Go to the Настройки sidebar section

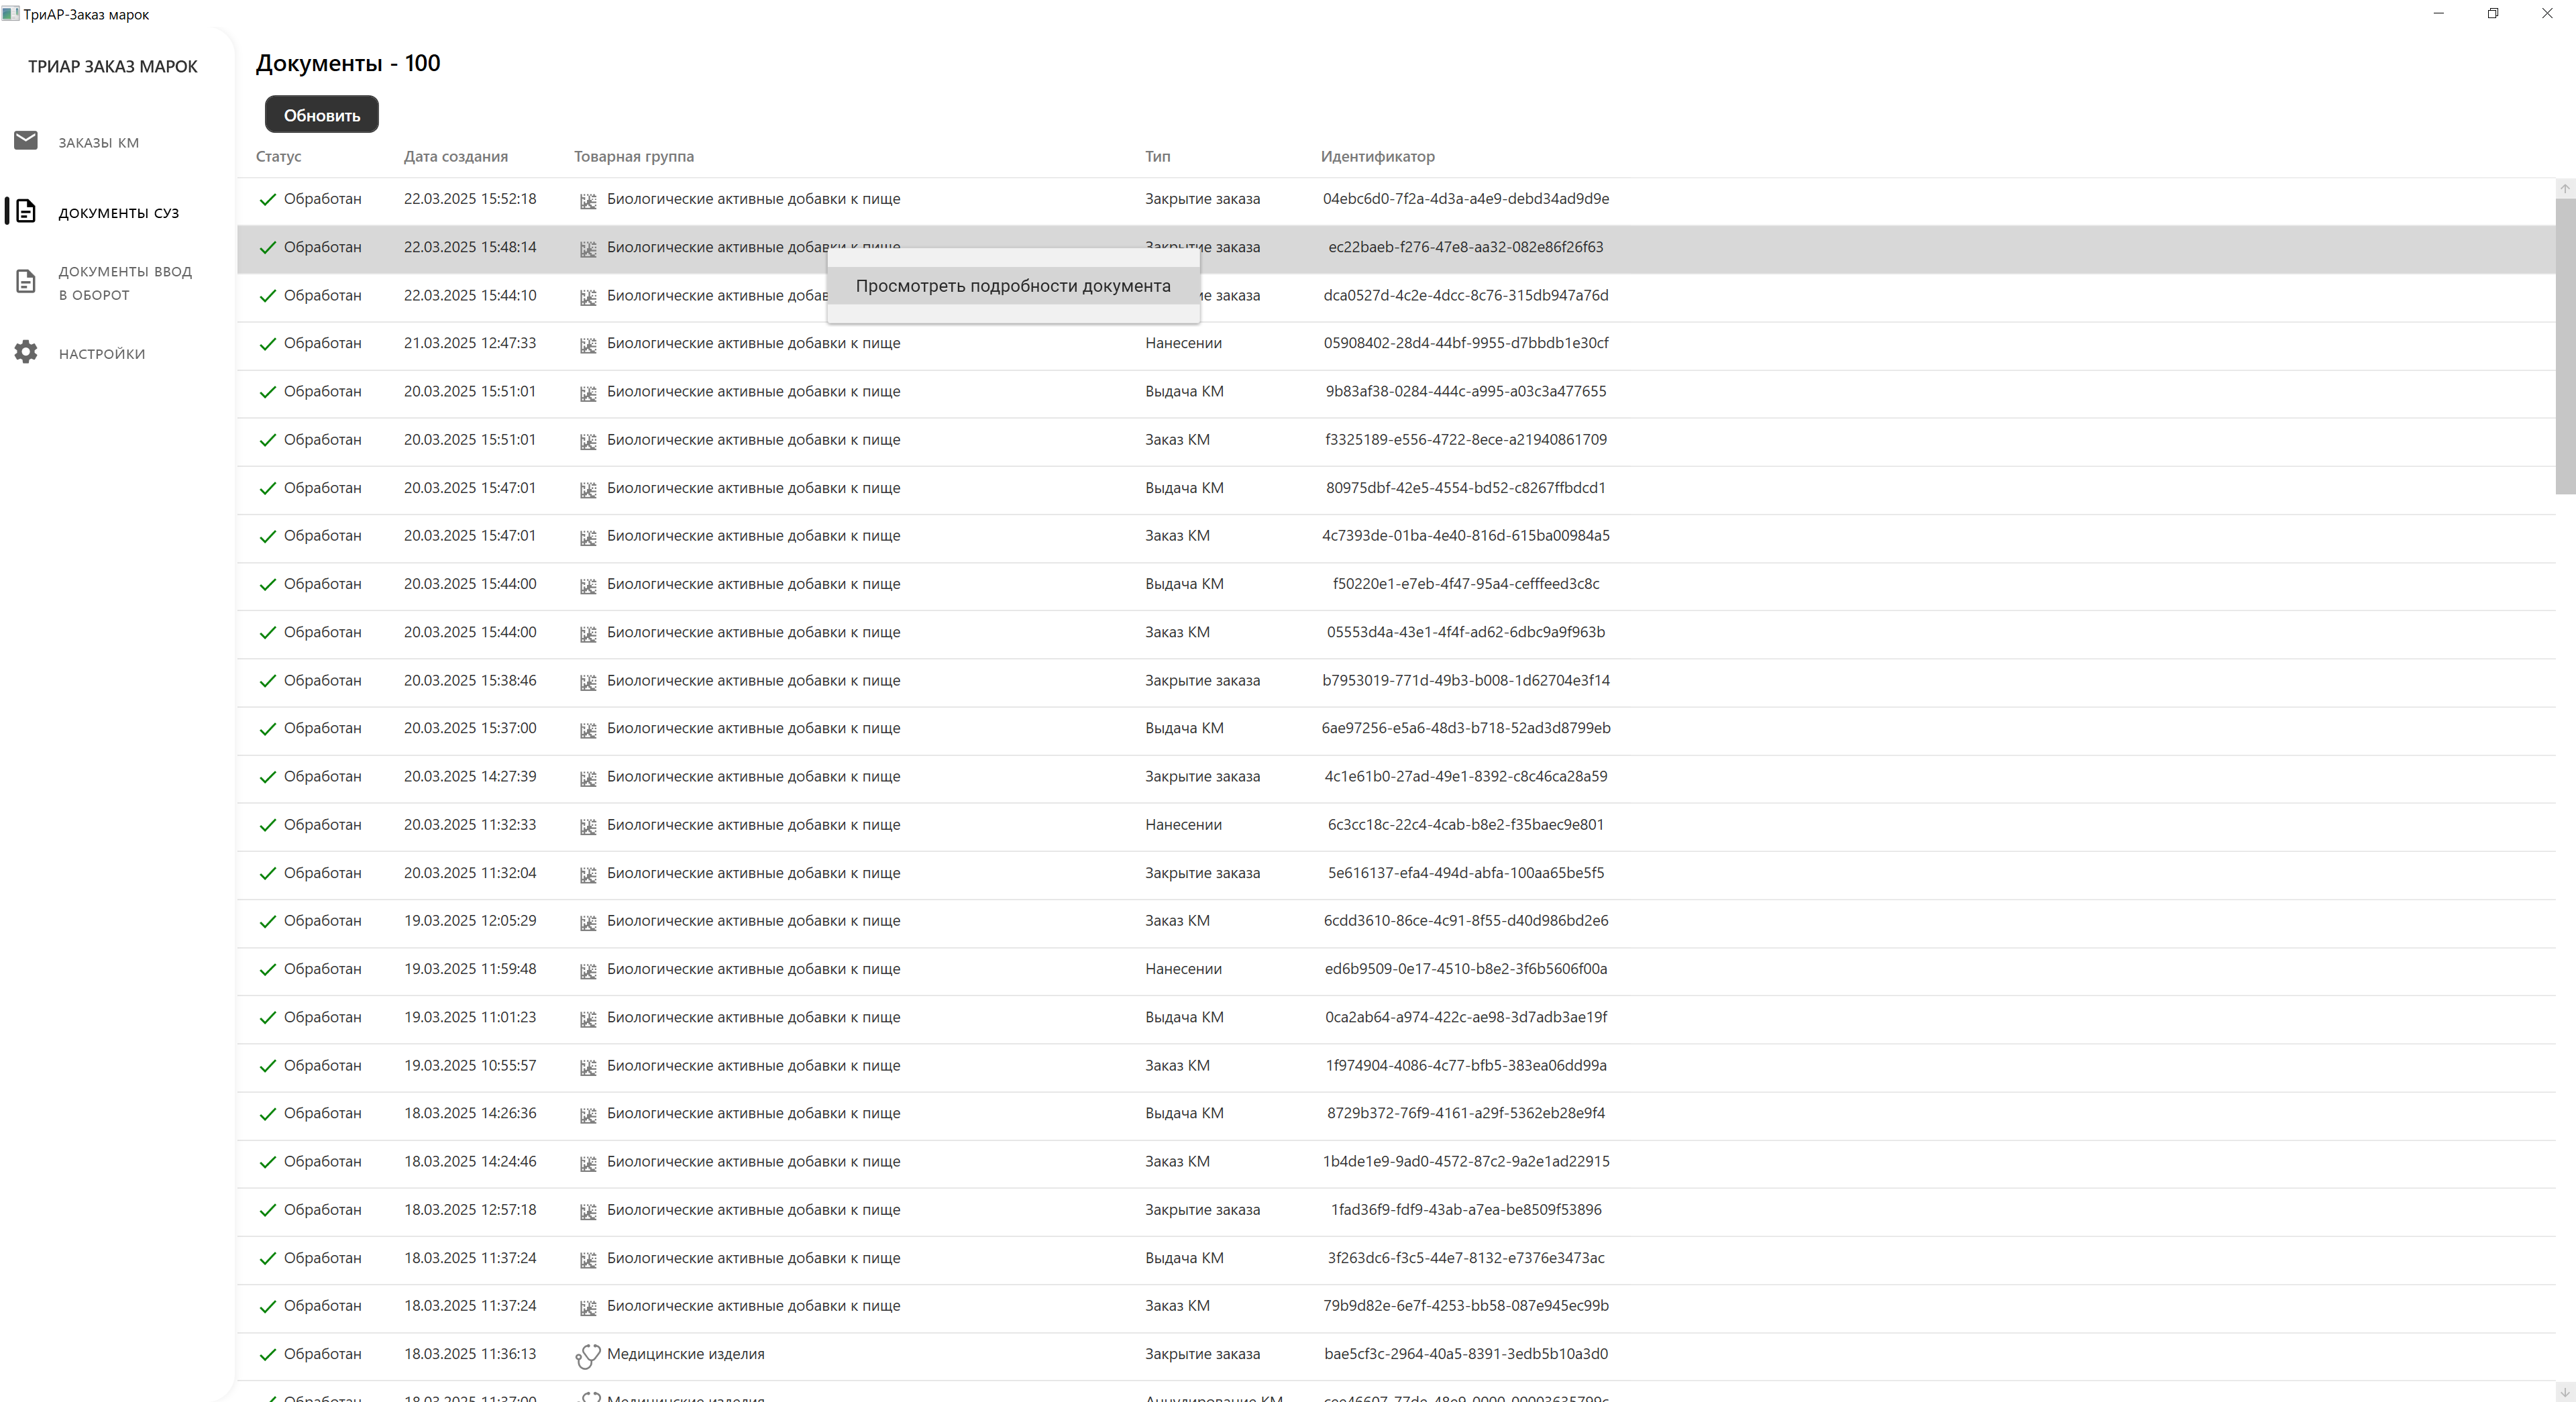(x=101, y=354)
